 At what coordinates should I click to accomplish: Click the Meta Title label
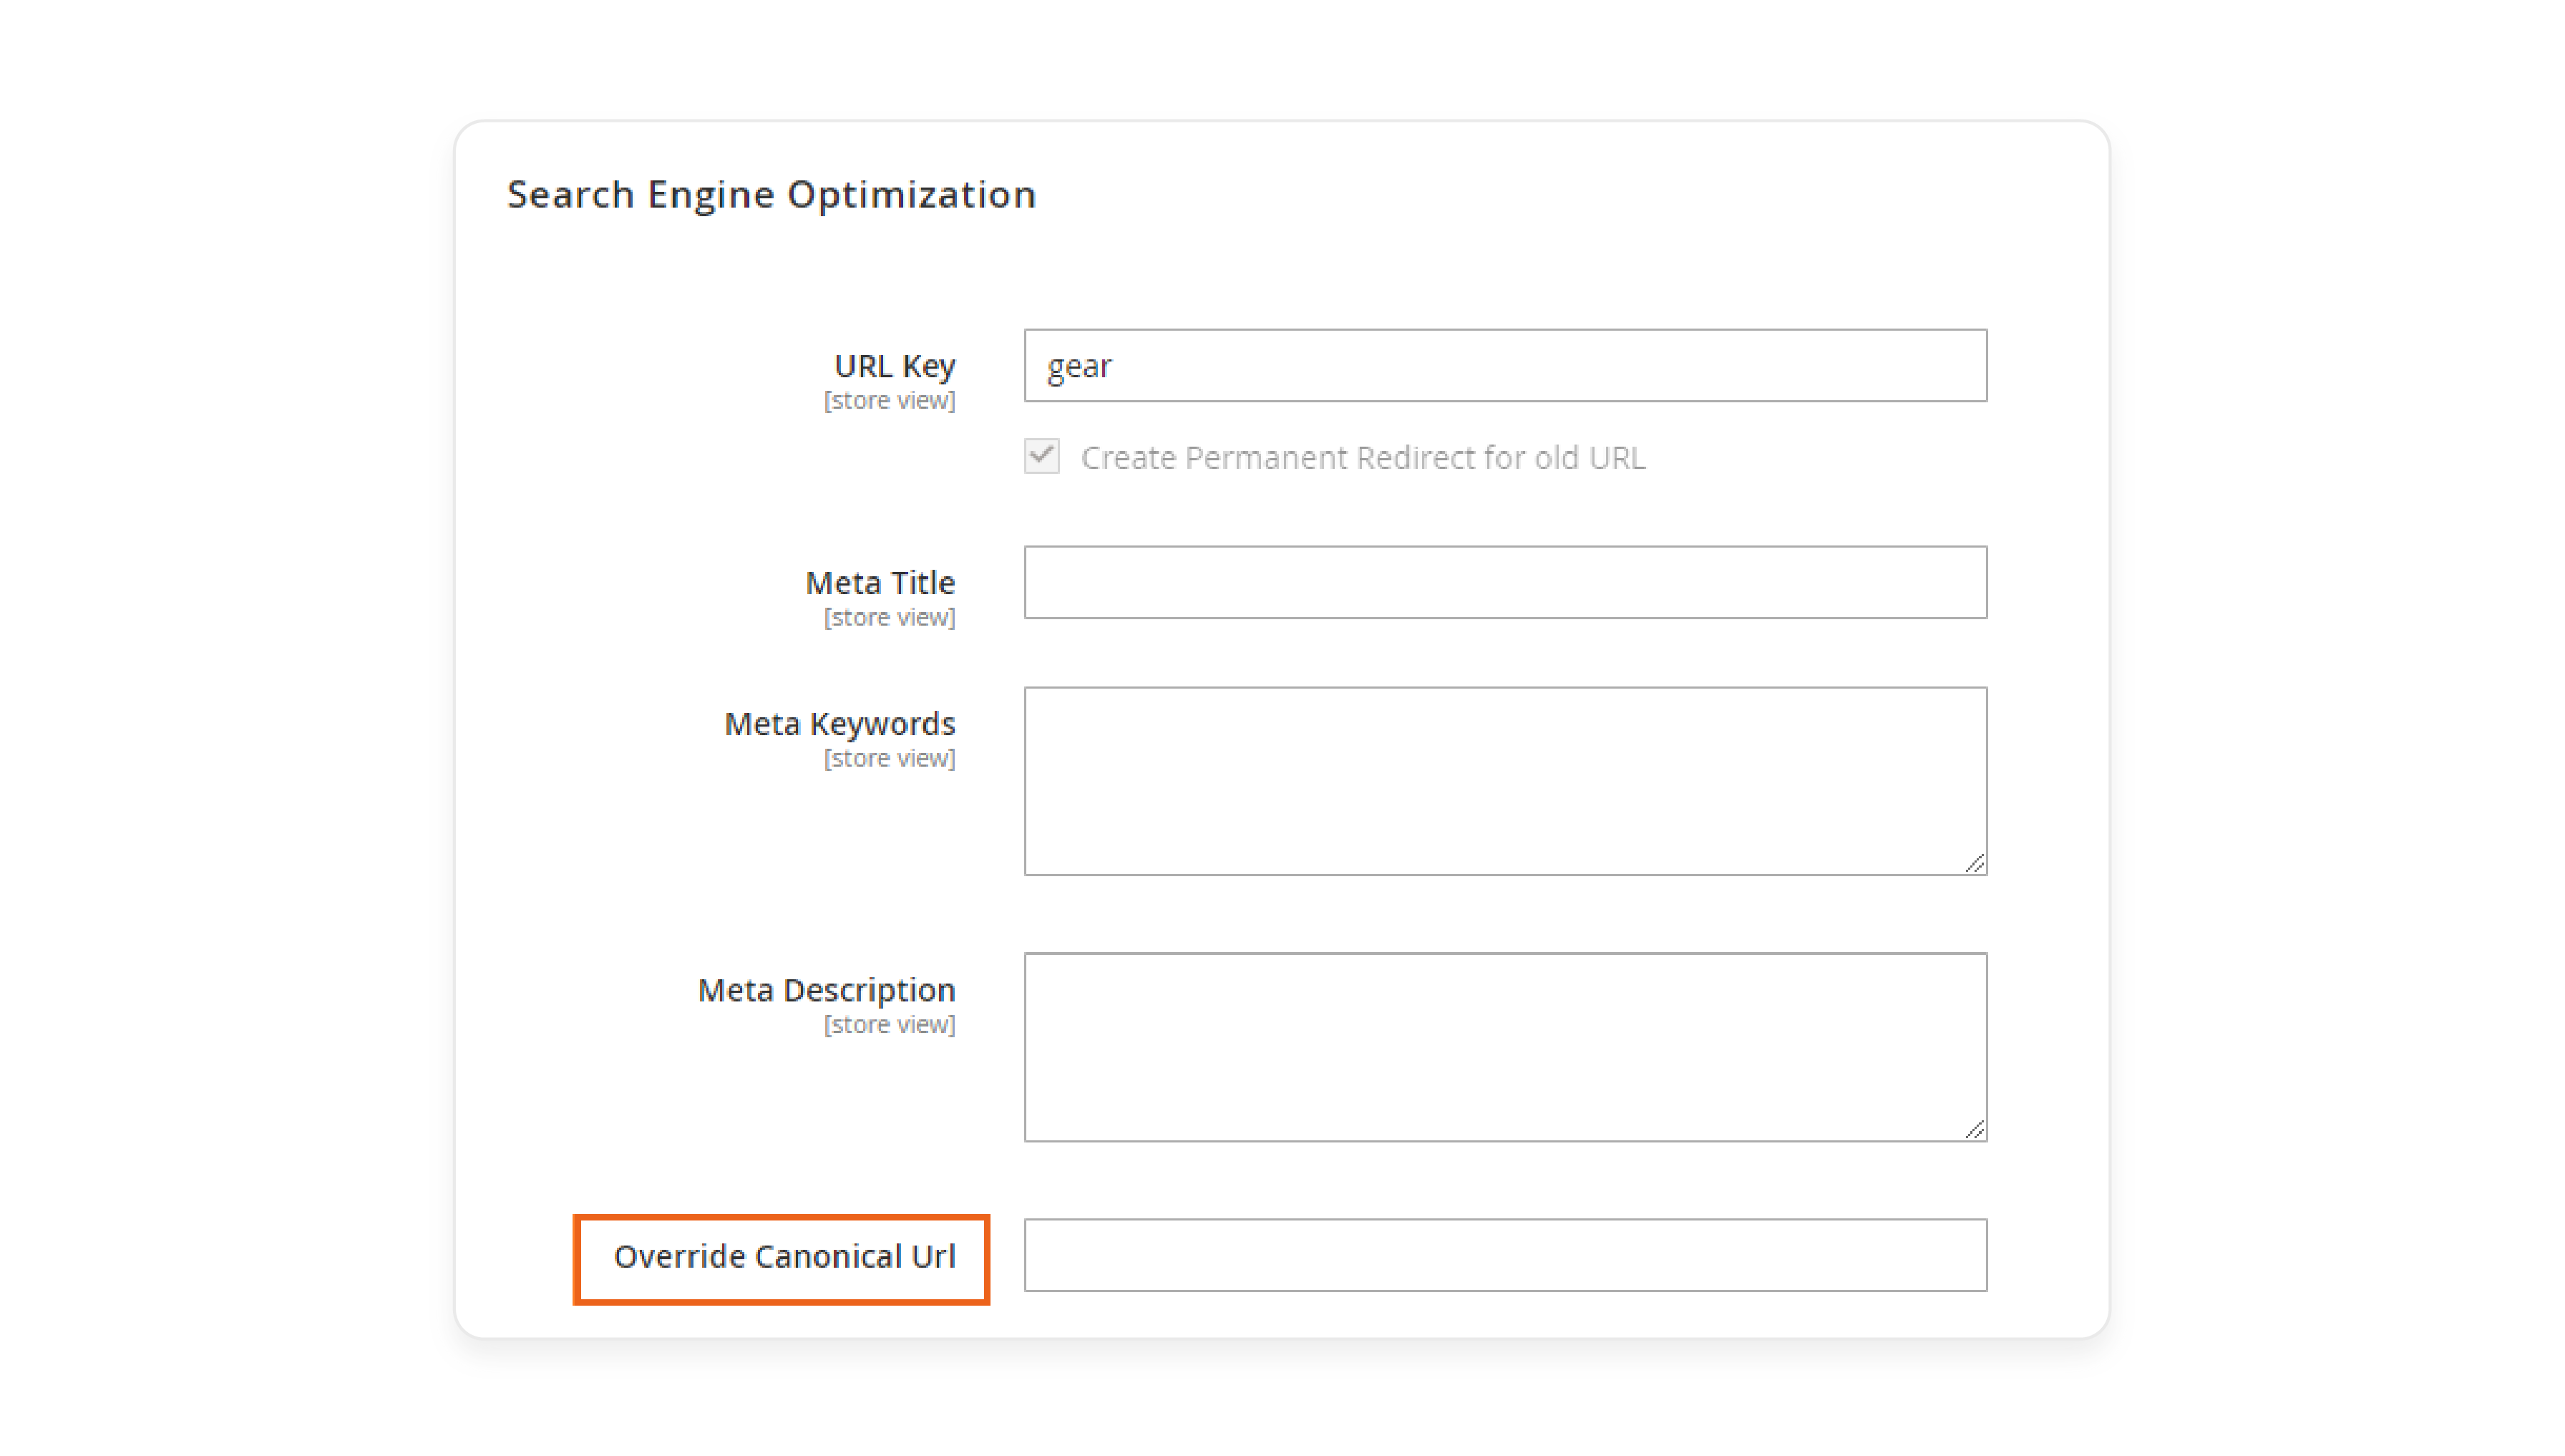(880, 582)
